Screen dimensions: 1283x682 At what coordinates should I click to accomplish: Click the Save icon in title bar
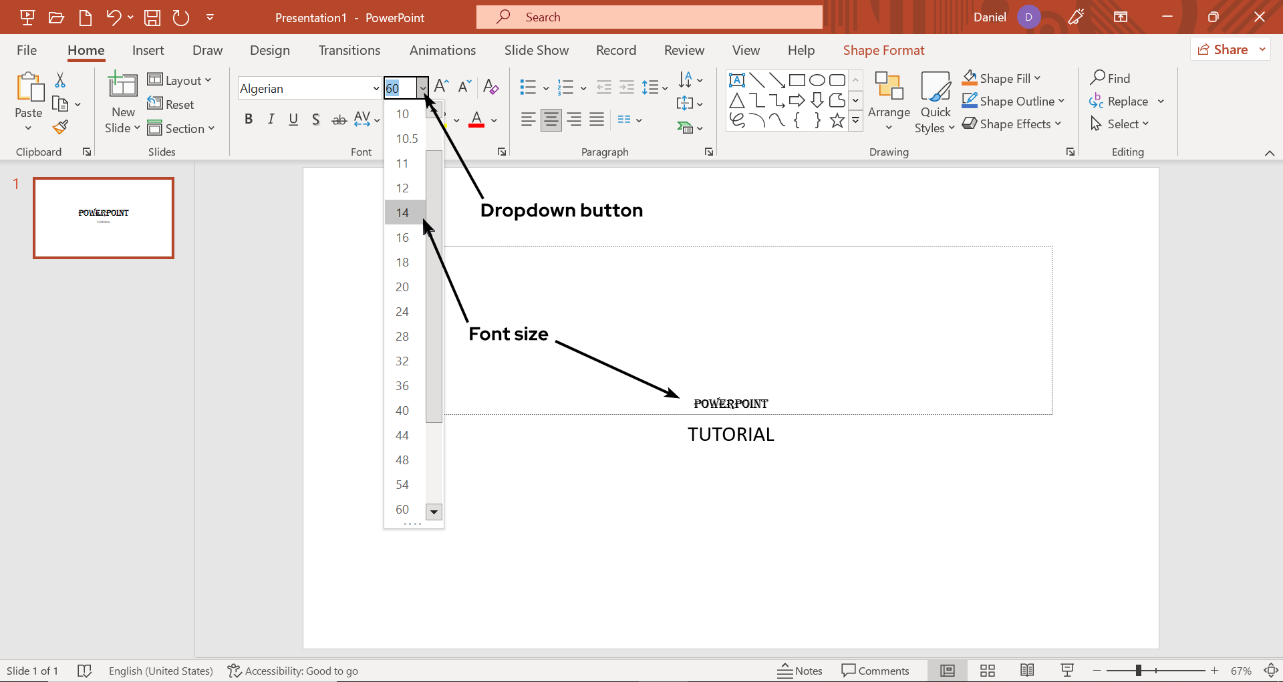coord(152,17)
